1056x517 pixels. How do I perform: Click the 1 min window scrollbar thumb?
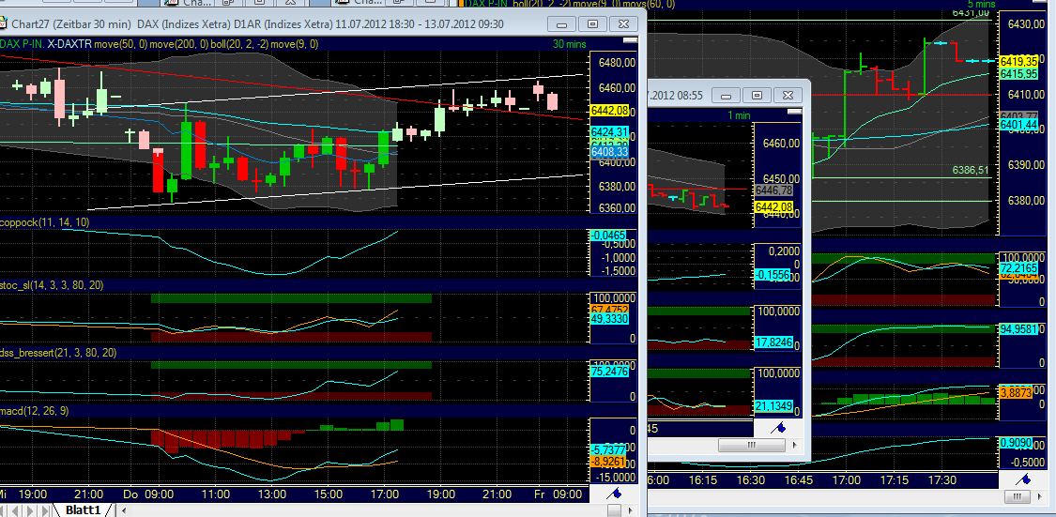pos(752,445)
